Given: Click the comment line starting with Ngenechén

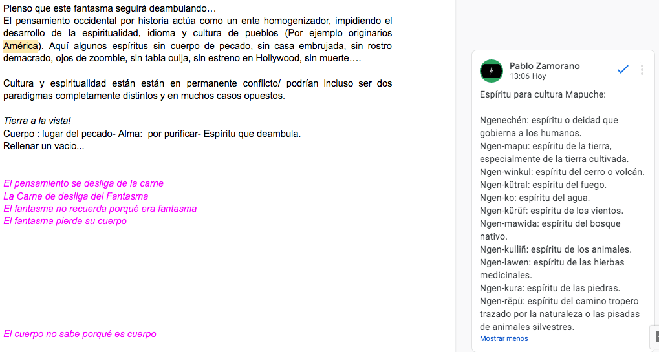Looking at the screenshot, I should pyautogui.click(x=548, y=120).
